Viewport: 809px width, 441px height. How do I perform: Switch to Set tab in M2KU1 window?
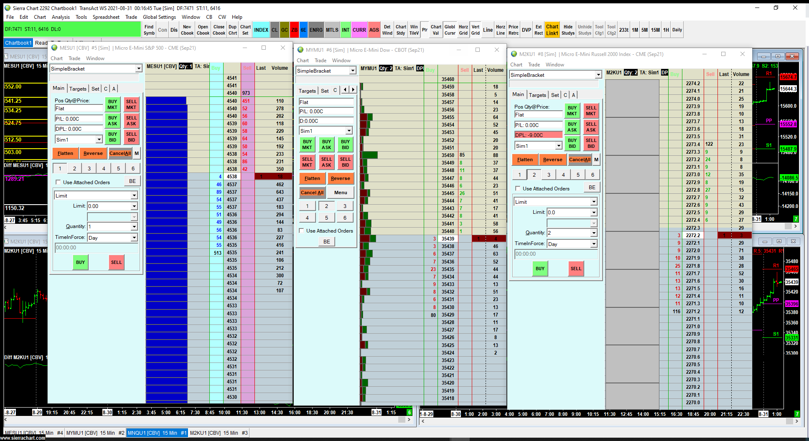(555, 95)
